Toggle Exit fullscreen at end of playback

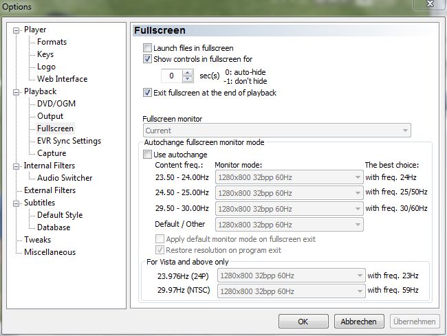pos(147,93)
